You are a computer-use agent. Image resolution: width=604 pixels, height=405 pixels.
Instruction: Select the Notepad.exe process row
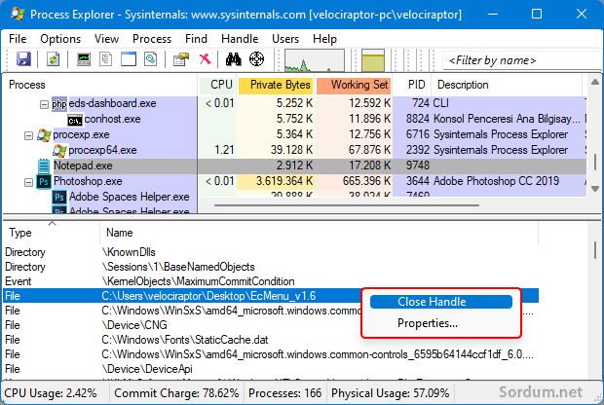[88, 166]
